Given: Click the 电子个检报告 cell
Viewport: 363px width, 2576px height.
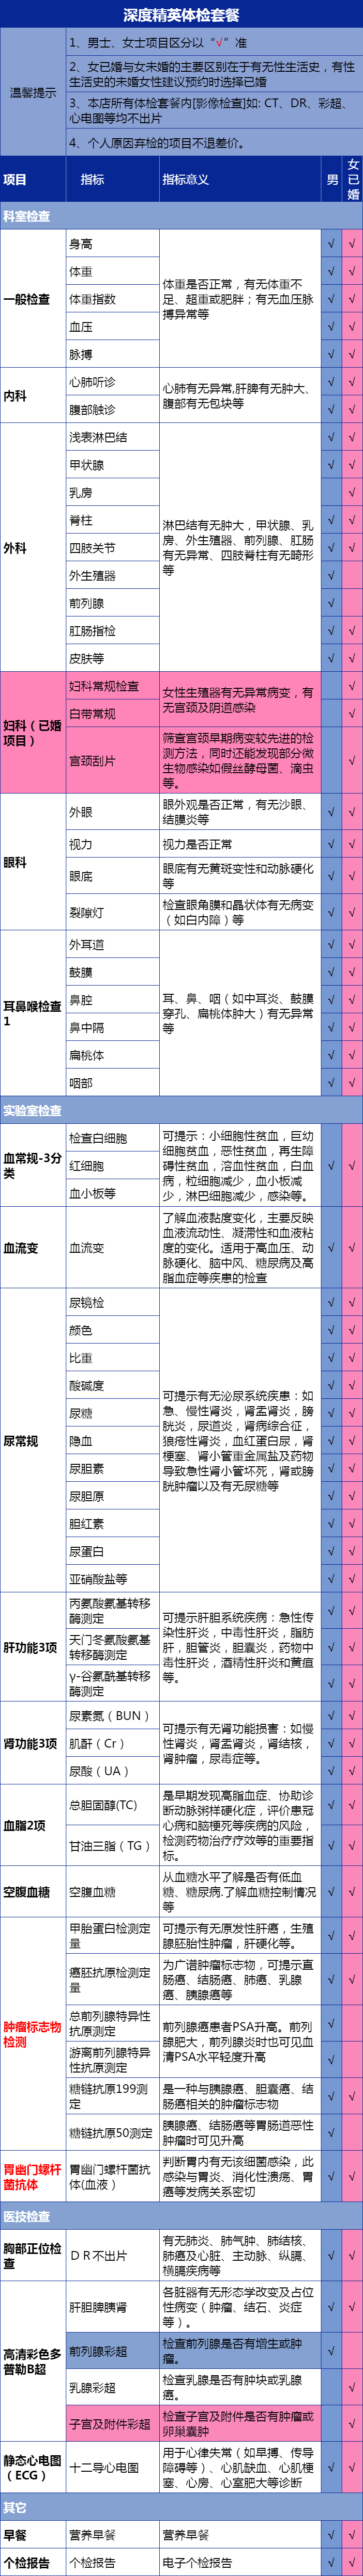Looking at the screenshot, I should point(240,2563).
